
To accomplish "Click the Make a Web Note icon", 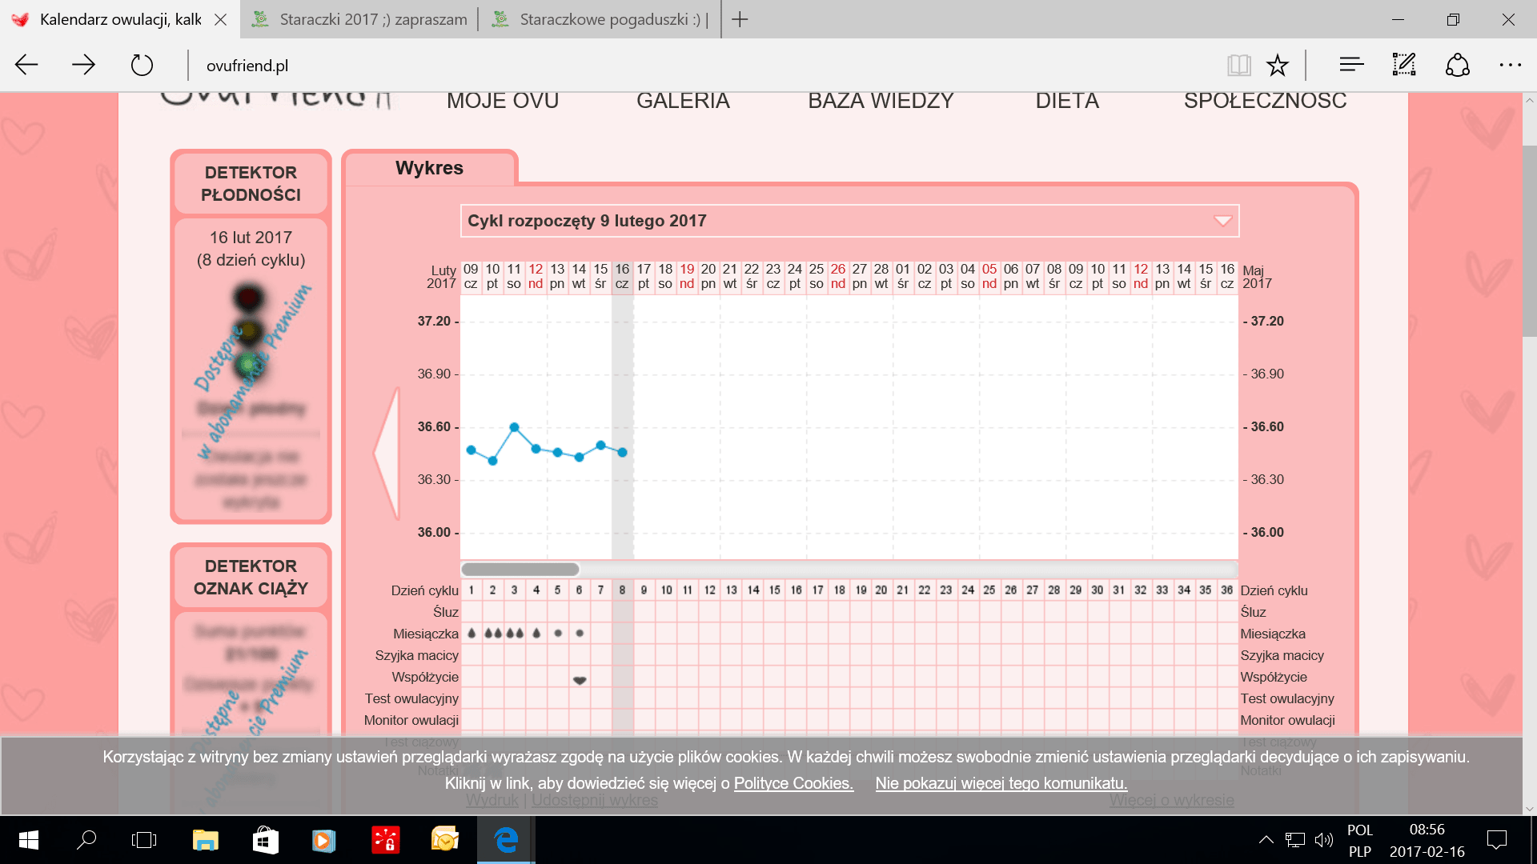I will pos(1404,65).
